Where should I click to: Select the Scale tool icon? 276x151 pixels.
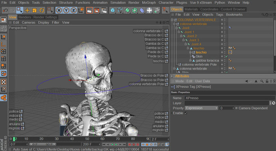coord(34,10)
